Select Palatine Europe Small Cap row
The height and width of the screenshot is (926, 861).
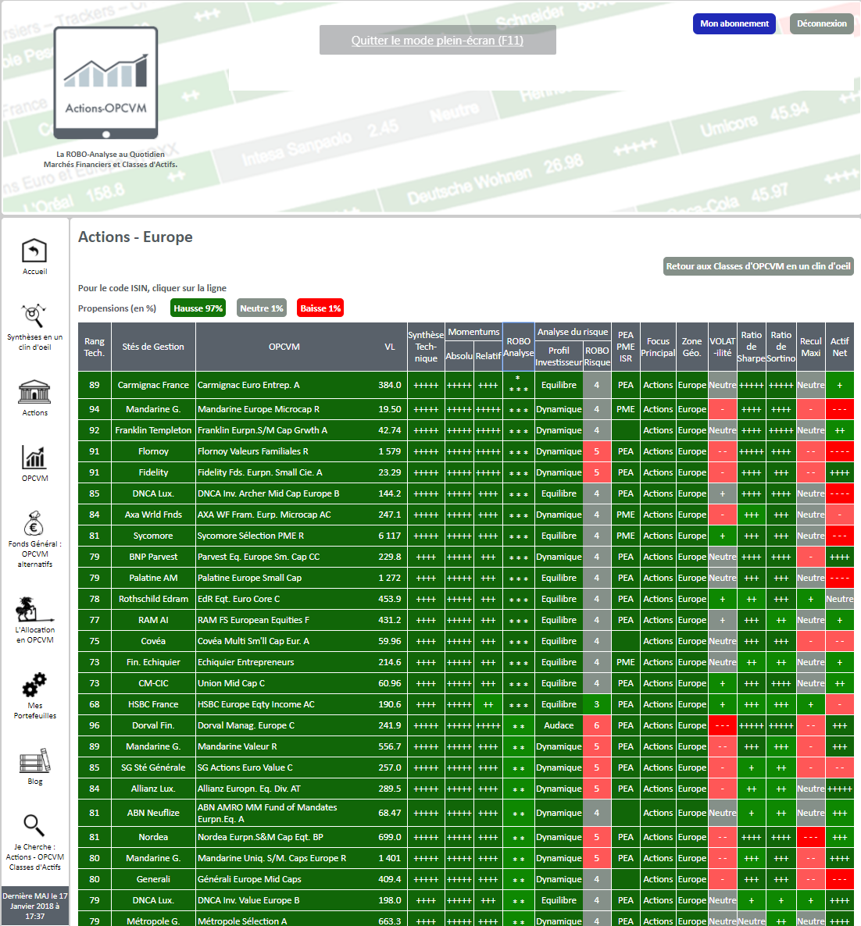(x=466, y=578)
